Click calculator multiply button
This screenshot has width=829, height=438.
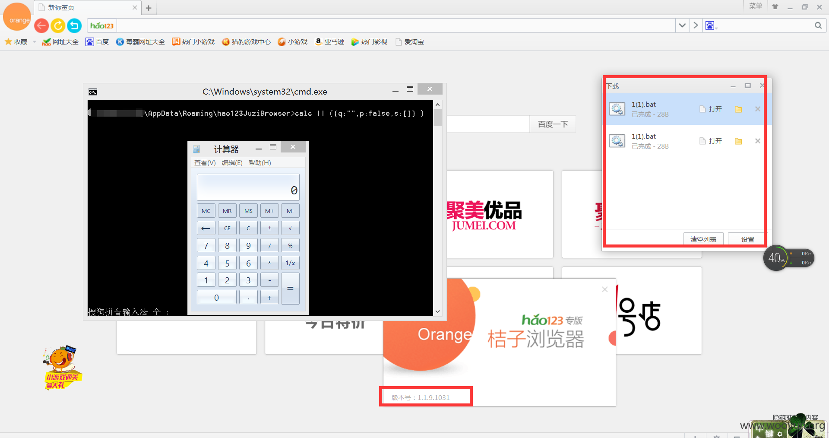click(x=269, y=263)
